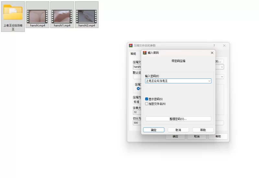Enable the 加密文件名 checkbox
Screen dimensions: 259x178
pyautogui.click(x=147, y=104)
